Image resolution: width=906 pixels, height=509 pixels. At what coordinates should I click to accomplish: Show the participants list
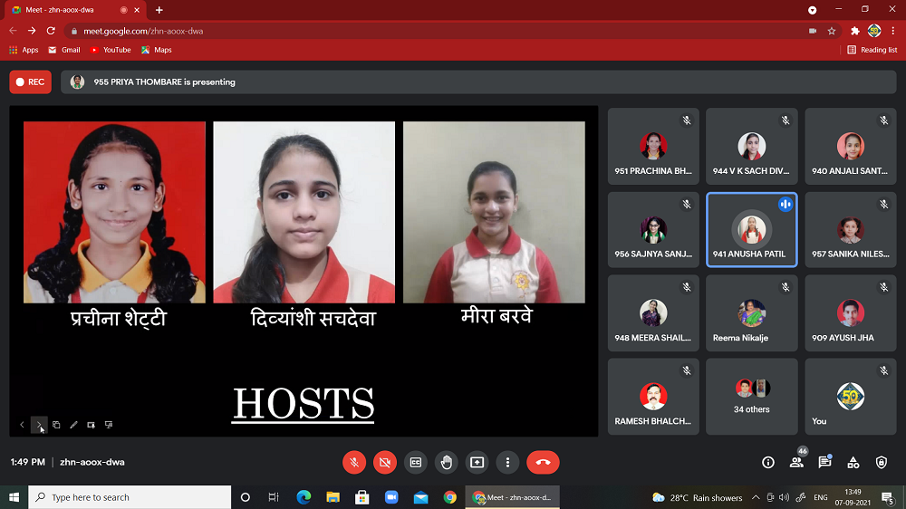coord(796,462)
